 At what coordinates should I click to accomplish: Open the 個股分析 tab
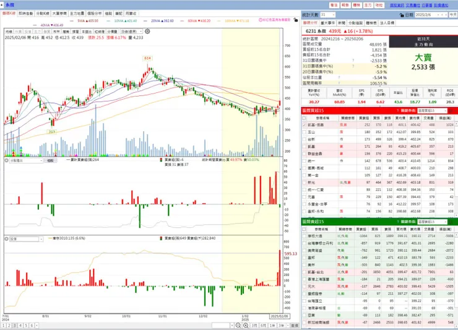94,14
